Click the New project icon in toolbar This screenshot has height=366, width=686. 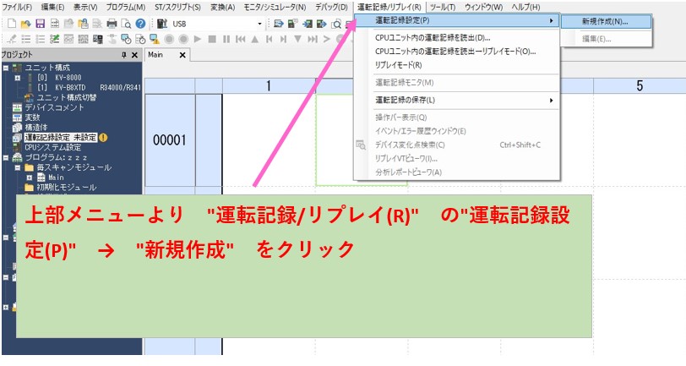tap(10, 24)
